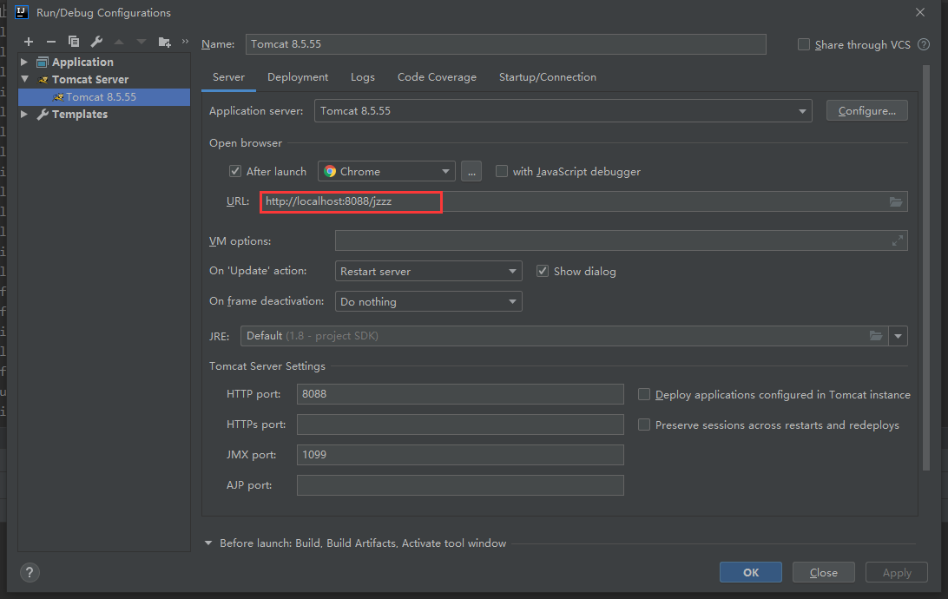Click the VM options input field
Screen dimensions: 948x599
tap(621, 240)
